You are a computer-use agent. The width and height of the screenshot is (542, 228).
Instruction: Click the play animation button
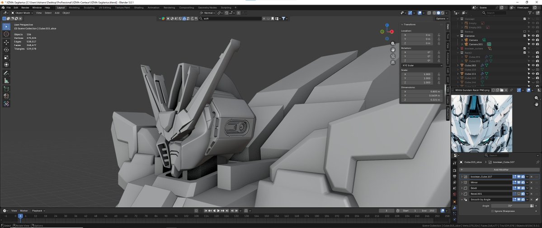tap(218, 210)
